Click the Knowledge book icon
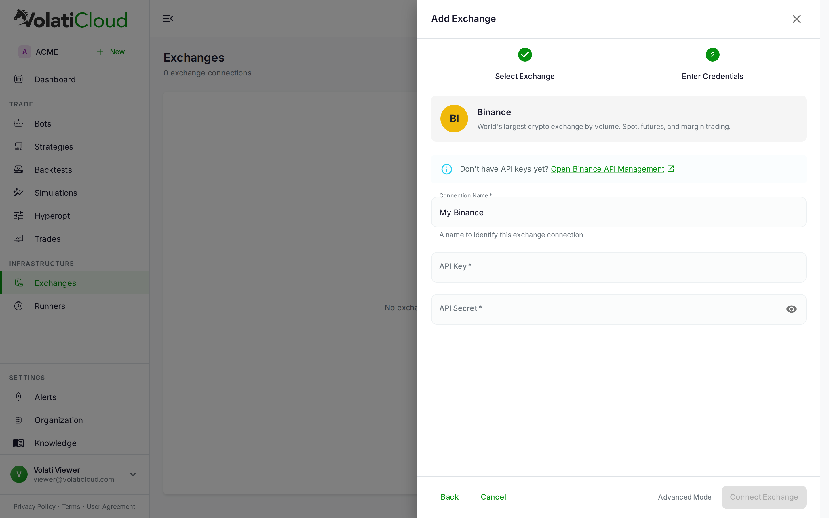Image resolution: width=829 pixels, height=518 pixels. click(18, 443)
